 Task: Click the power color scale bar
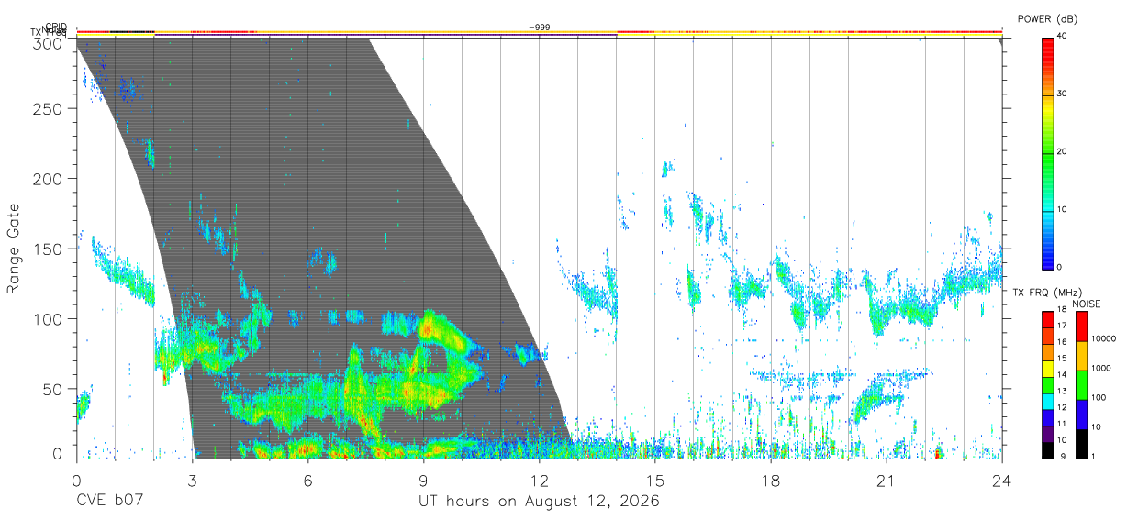coord(1047,152)
